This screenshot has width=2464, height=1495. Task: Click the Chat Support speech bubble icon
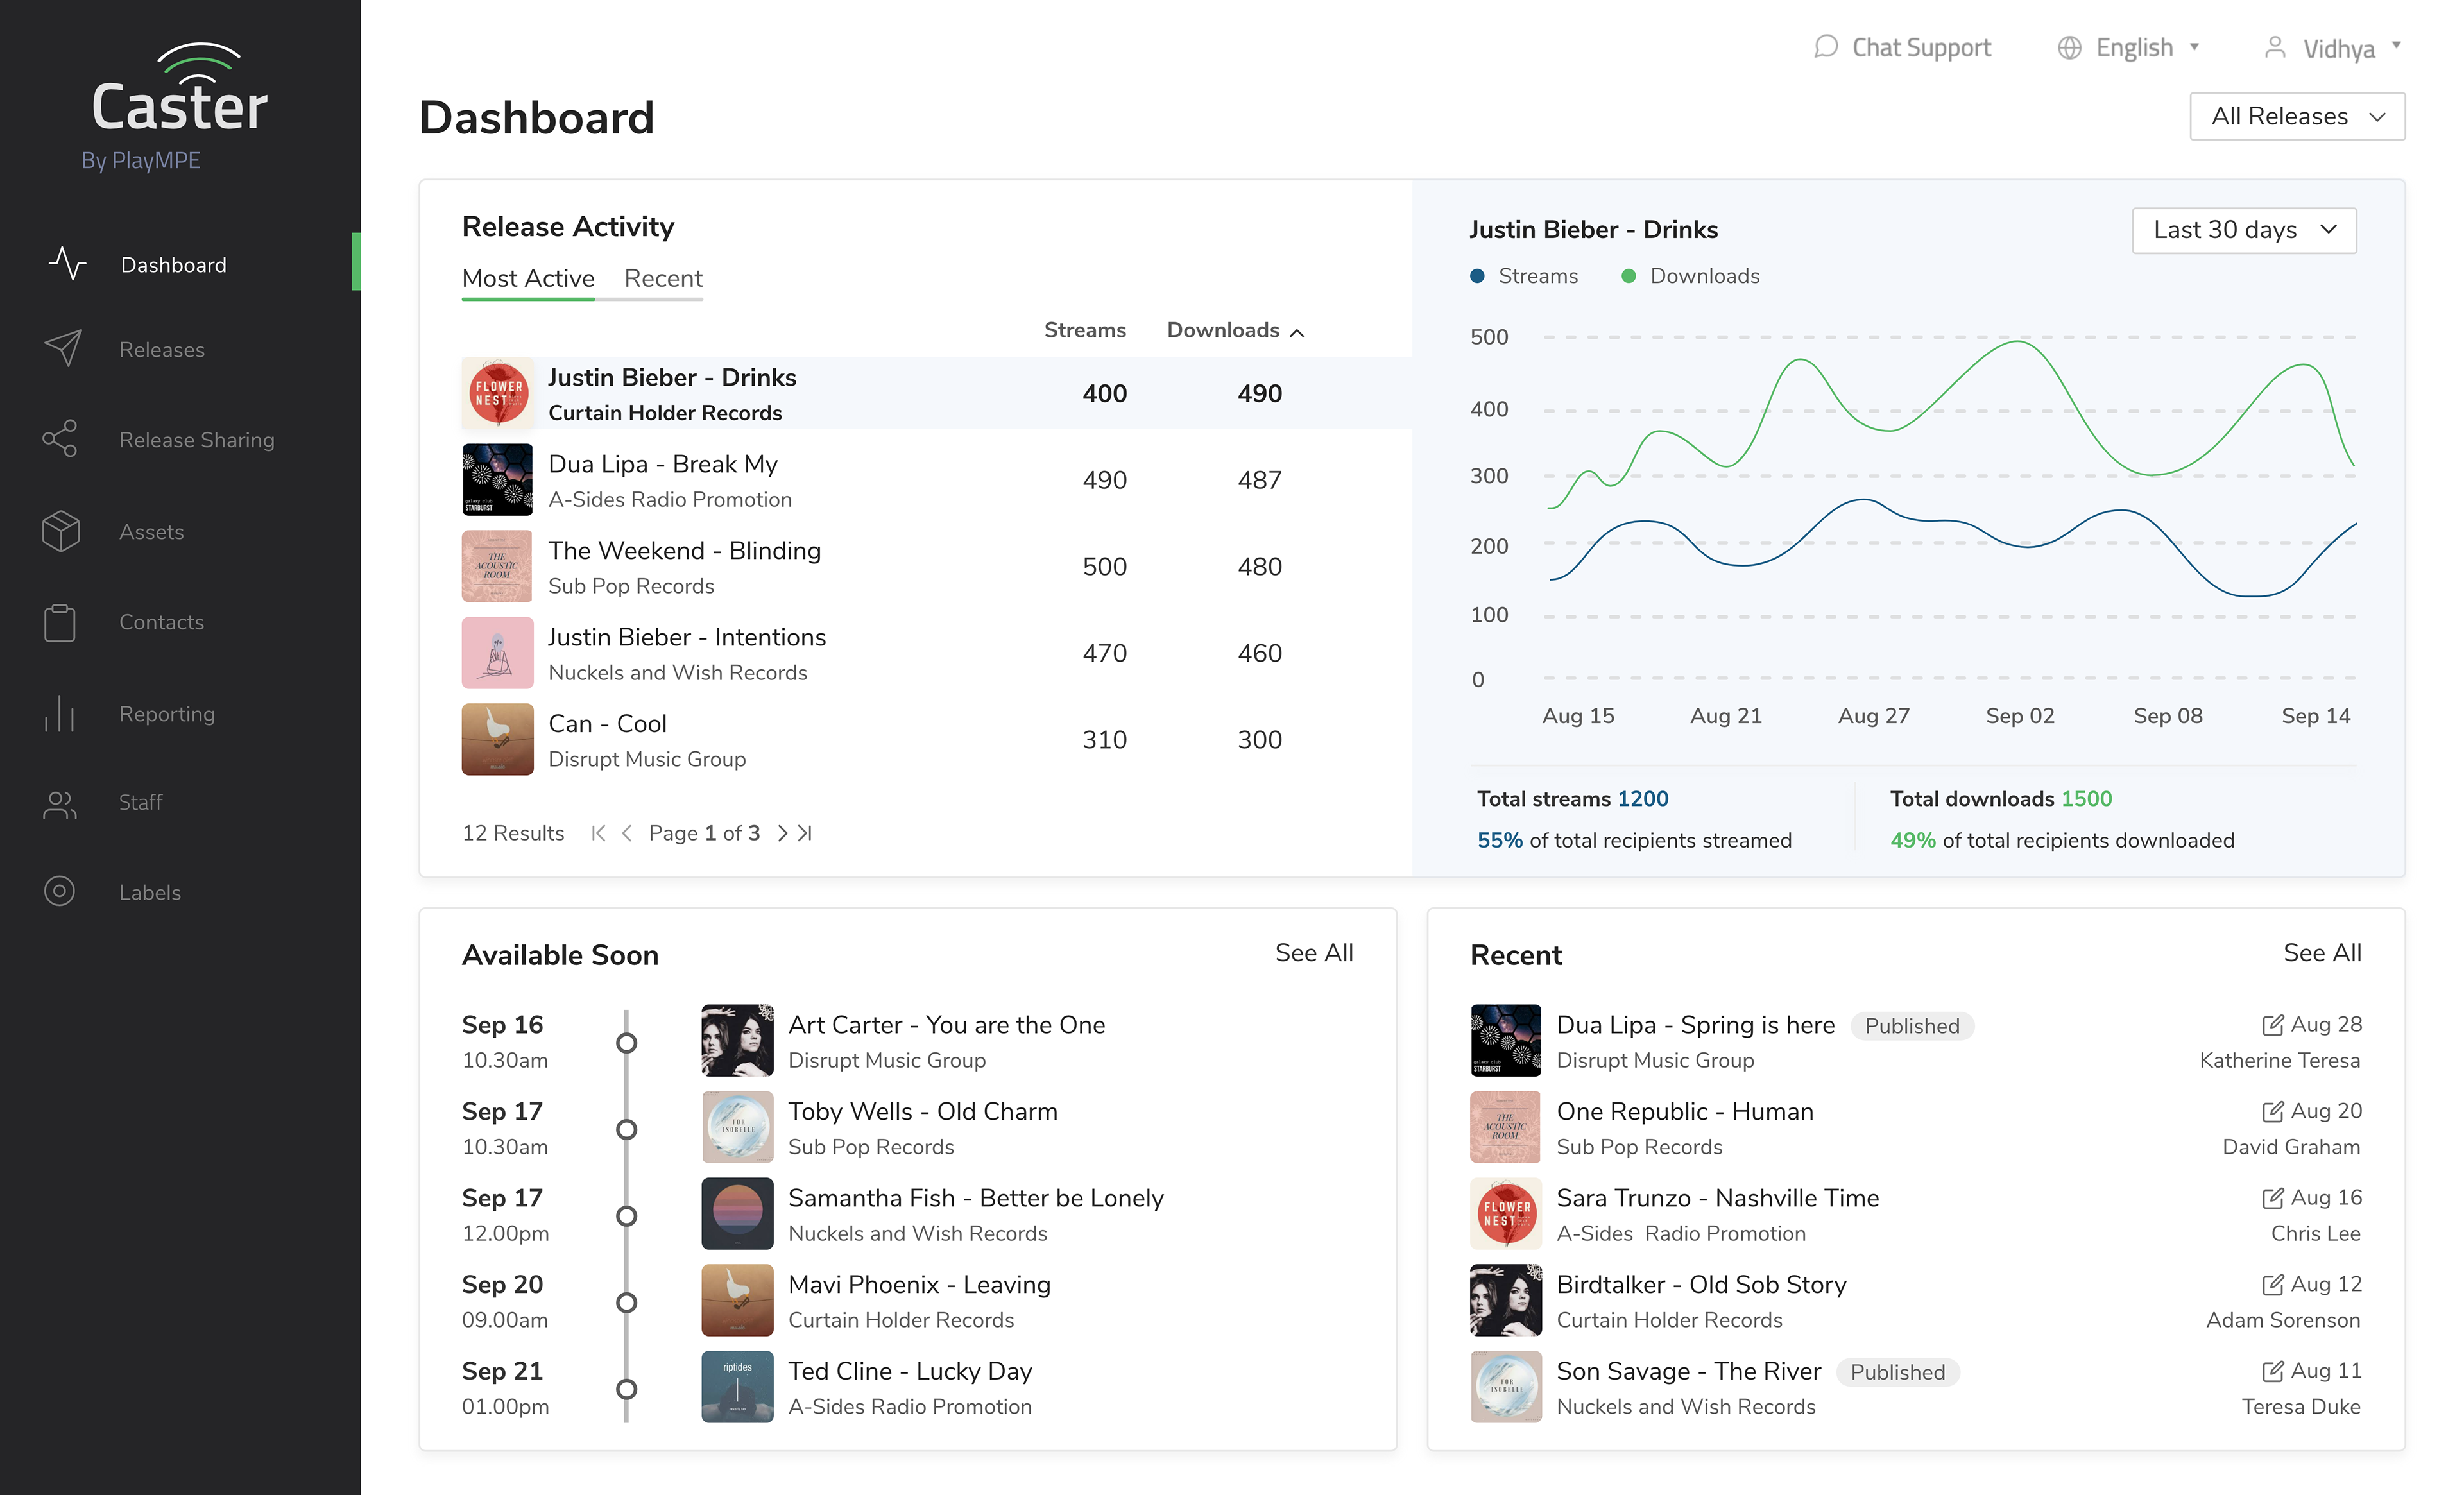(1826, 47)
